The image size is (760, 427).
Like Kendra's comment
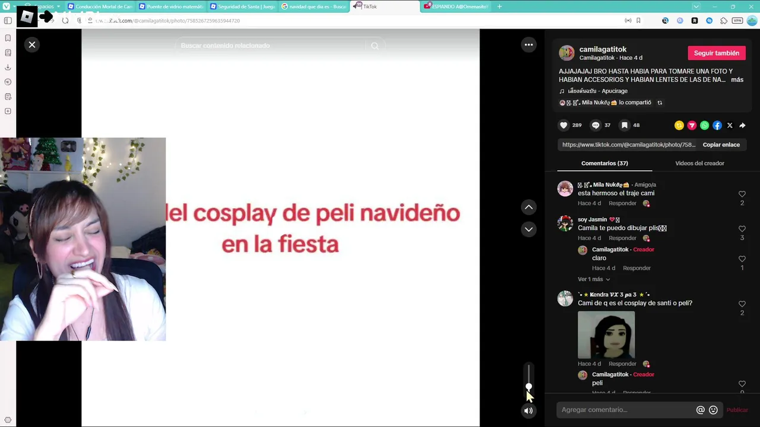click(742, 304)
